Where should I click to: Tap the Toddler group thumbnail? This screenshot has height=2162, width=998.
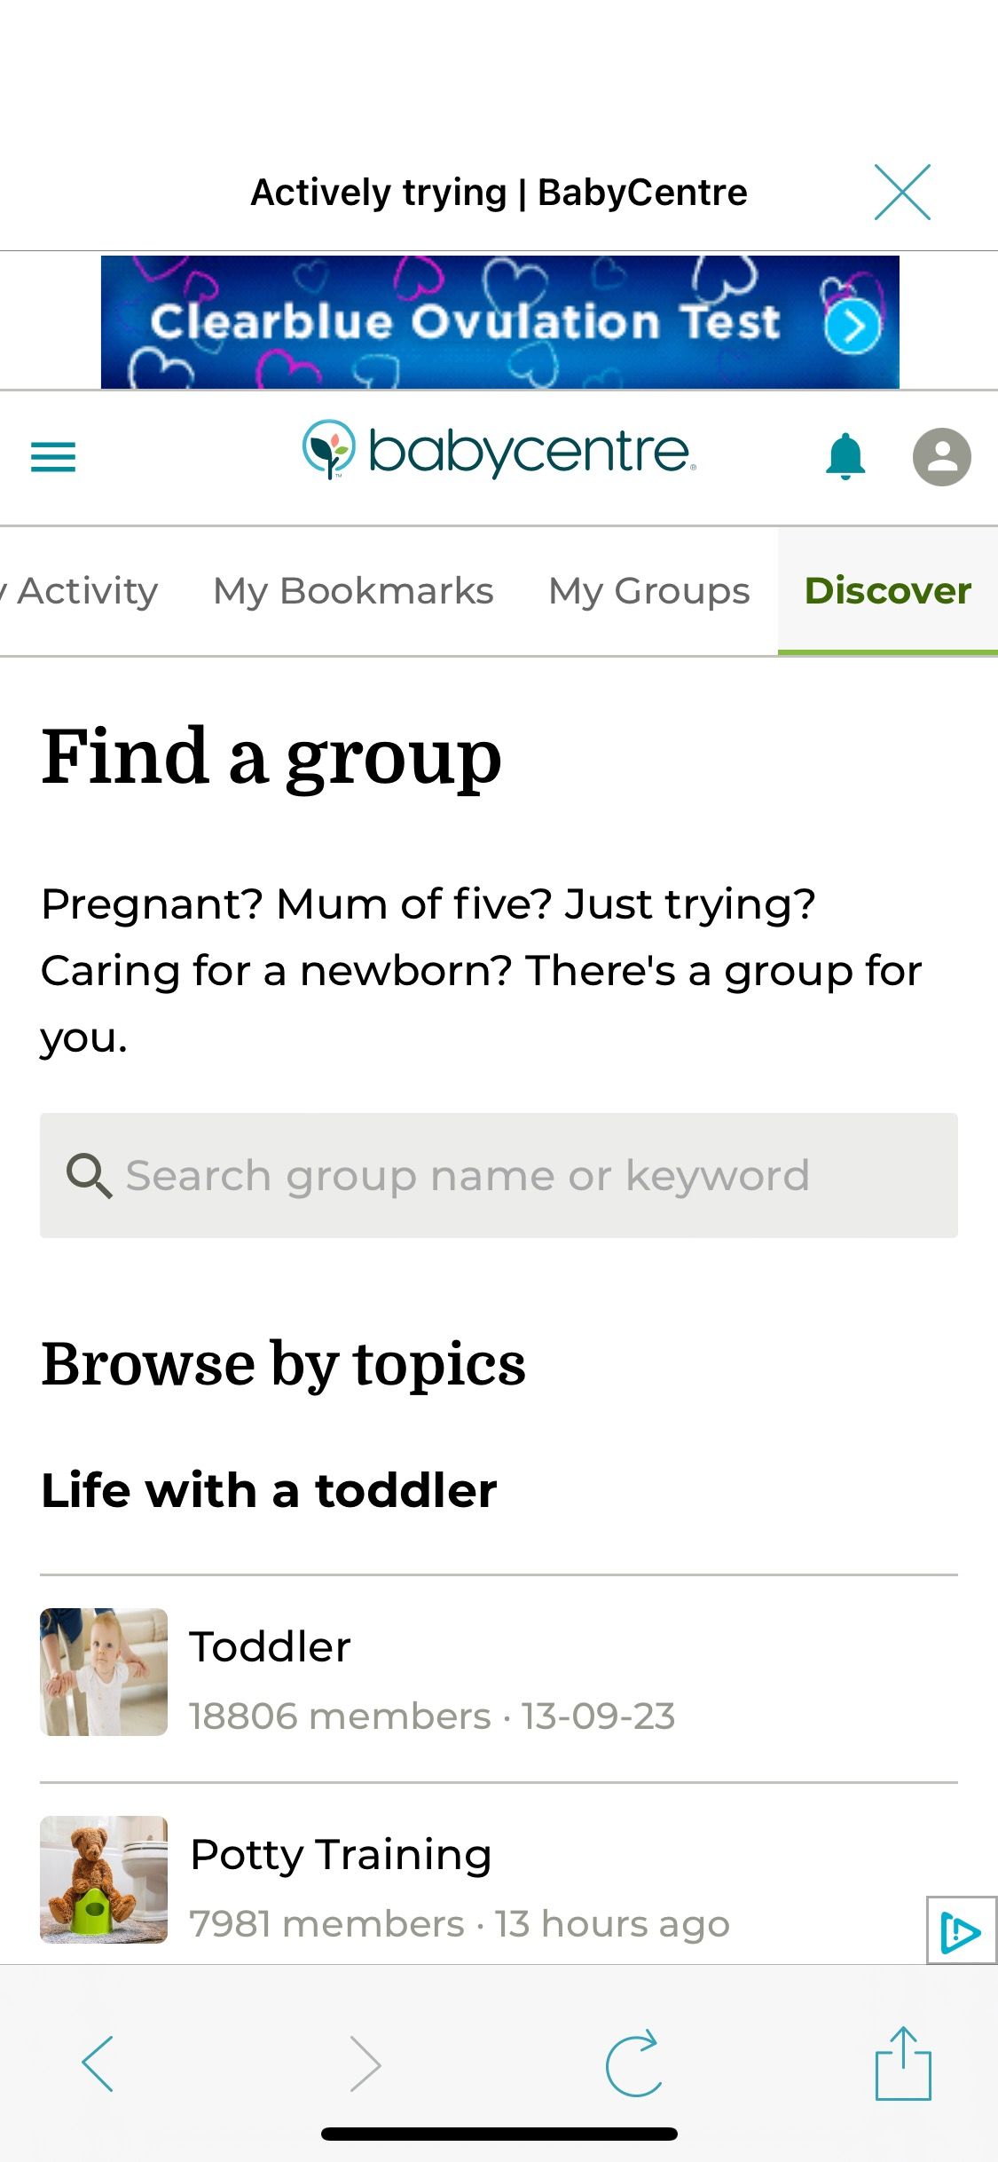pyautogui.click(x=104, y=1672)
